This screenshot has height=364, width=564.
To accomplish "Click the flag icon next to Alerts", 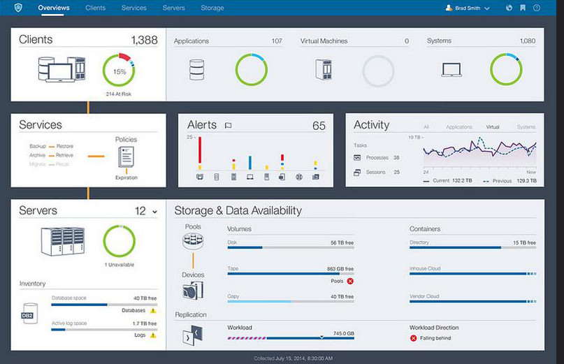I will (x=228, y=126).
